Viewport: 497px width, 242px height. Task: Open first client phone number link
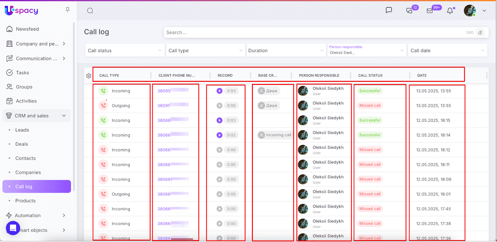click(x=164, y=91)
